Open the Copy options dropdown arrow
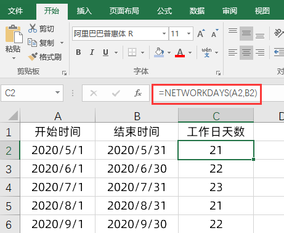Viewport: 284px width, 233px height. (x=62, y=43)
